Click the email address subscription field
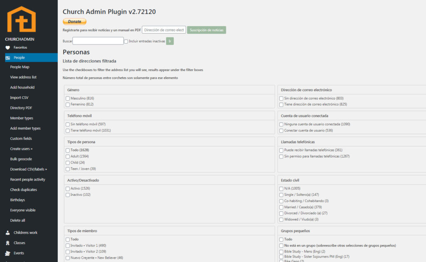Screen dimensions: 426x262 [164, 30]
